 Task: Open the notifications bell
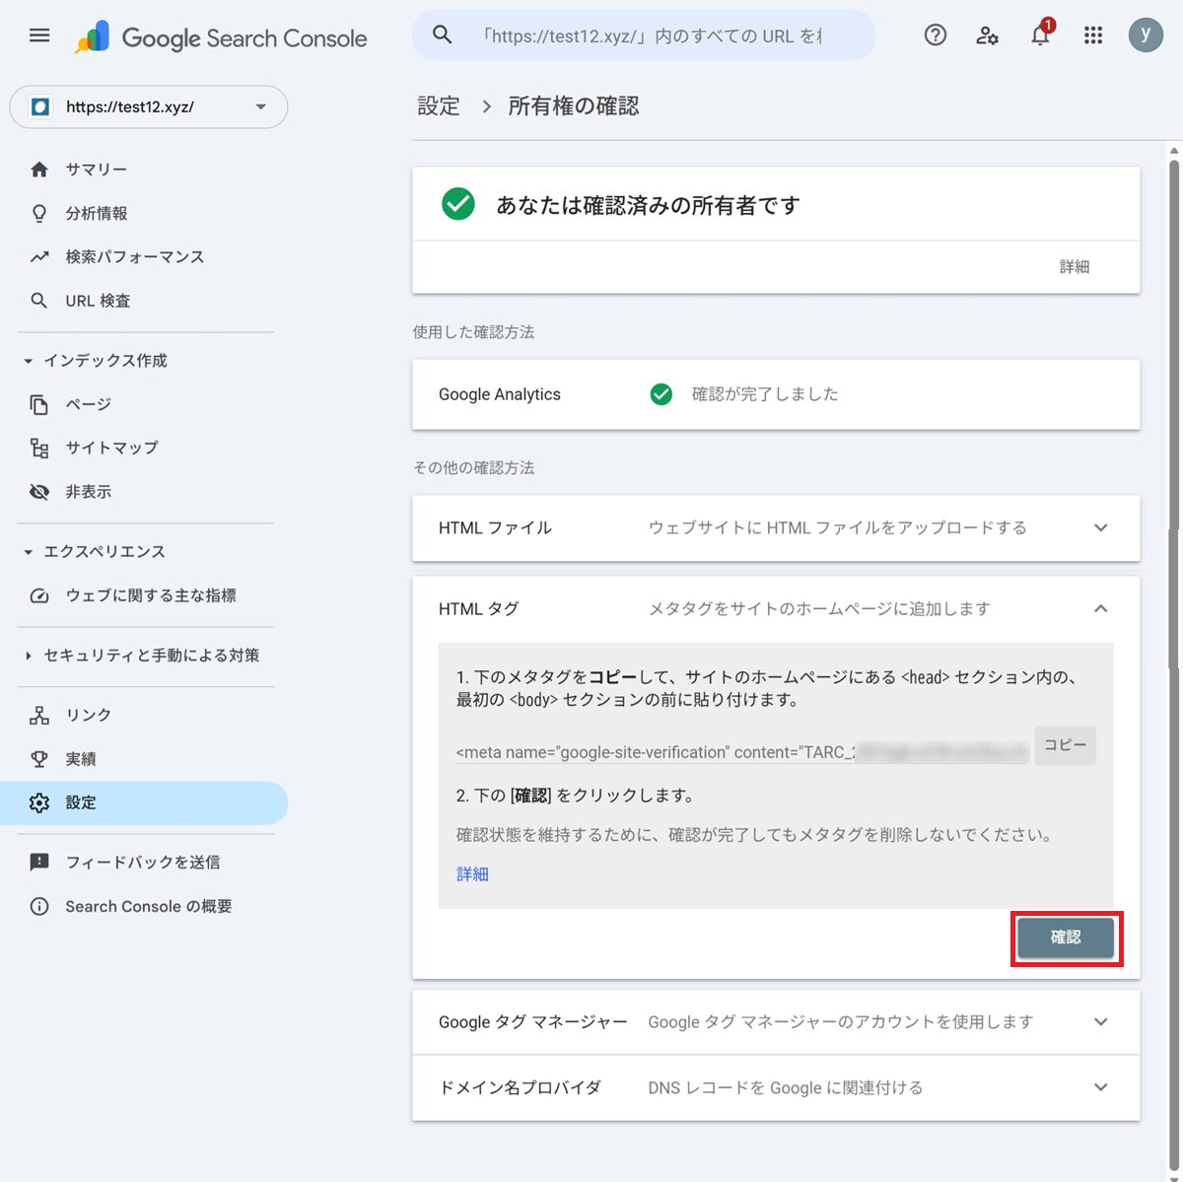pos(1040,35)
